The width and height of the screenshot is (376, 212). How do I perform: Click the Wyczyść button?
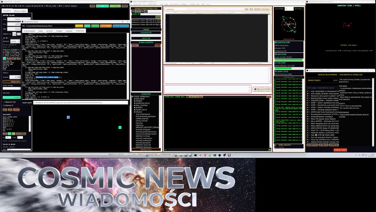tap(16, 110)
